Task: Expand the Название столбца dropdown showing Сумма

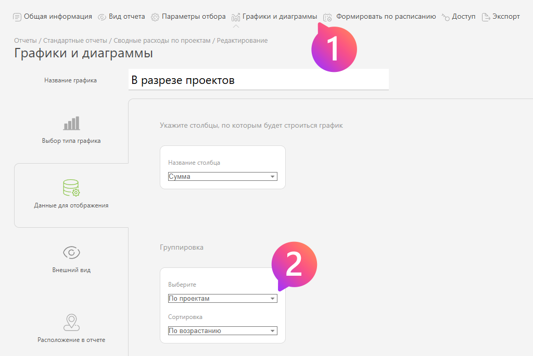Action: (222, 177)
